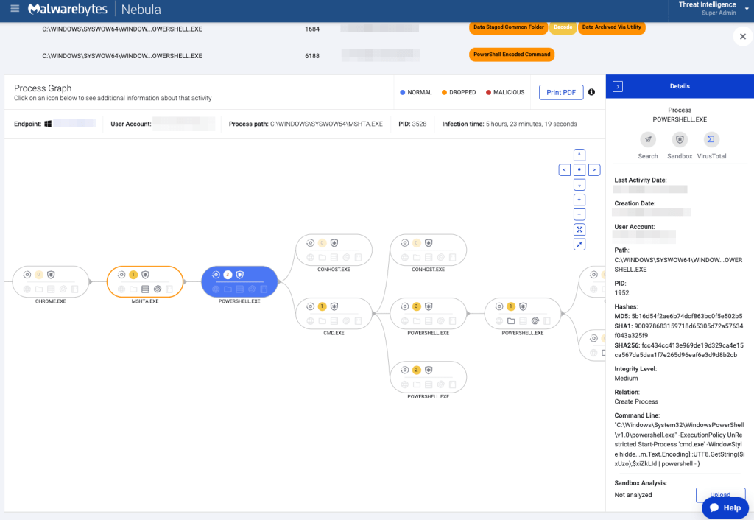Click count badge 2 on bottom POWERSHELL.EXE node
The height and width of the screenshot is (520, 754).
click(417, 370)
